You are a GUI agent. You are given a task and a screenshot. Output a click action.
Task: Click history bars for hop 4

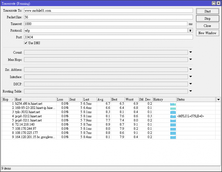tap(173, 117)
